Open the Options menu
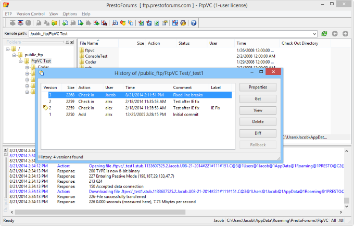 tap(70, 14)
